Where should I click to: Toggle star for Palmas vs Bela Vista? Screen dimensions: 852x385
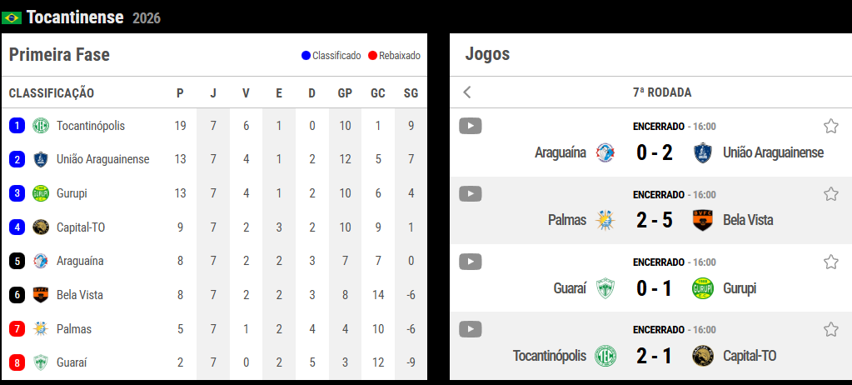pos(830,194)
